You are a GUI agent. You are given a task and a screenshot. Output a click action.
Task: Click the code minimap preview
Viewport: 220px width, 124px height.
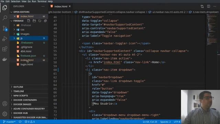[212, 30]
